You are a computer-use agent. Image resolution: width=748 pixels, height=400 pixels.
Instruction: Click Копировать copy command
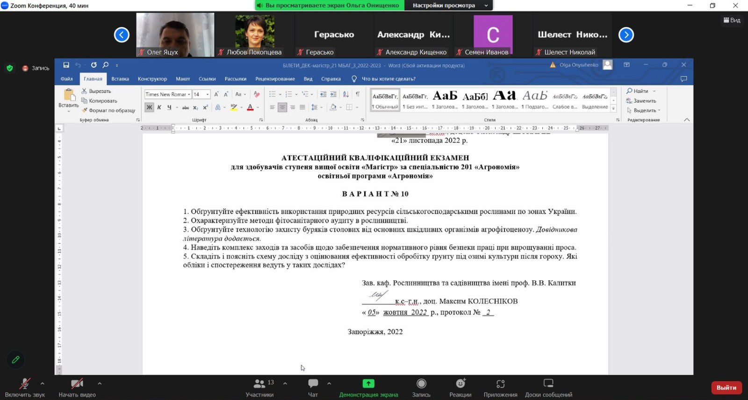pos(99,101)
